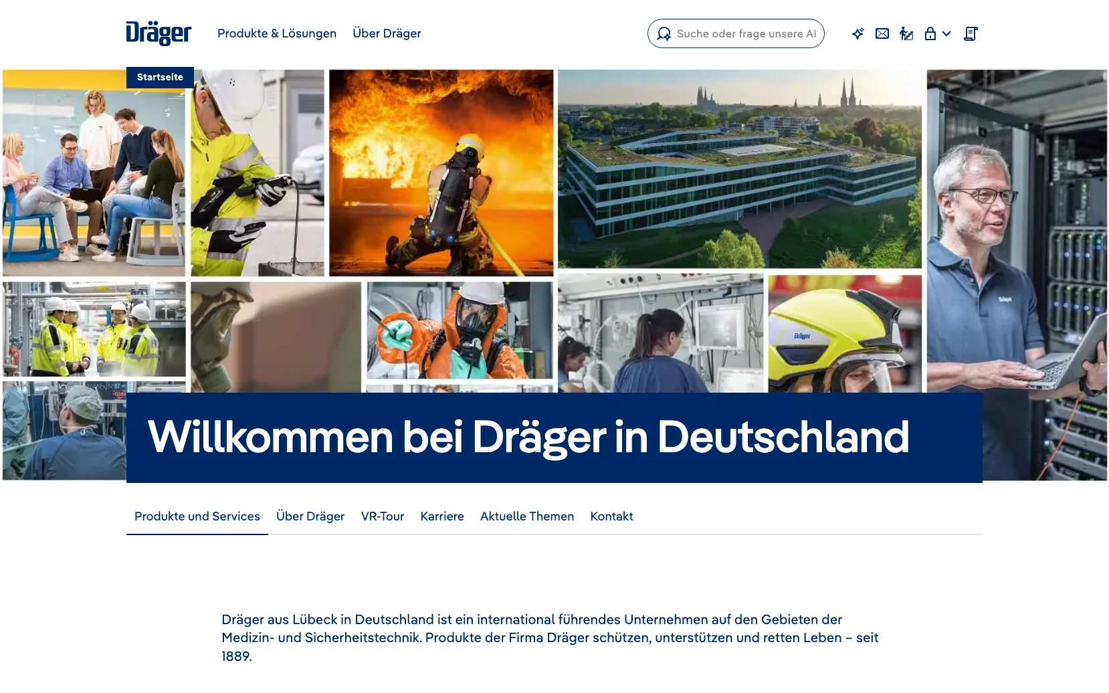Select the Produkte und Services tab
1109x693 pixels.
(197, 516)
